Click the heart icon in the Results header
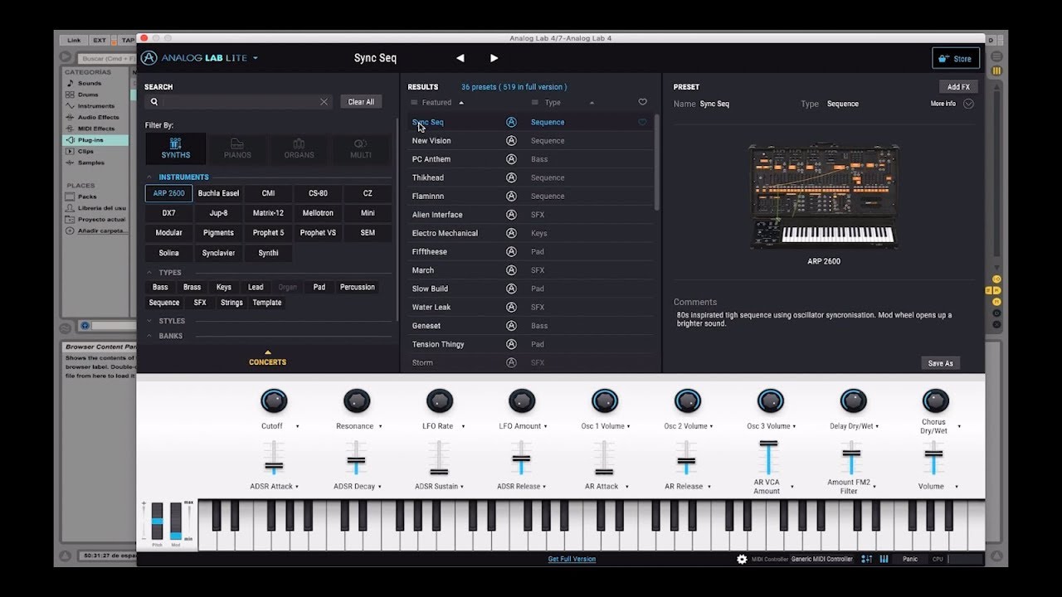The height and width of the screenshot is (597, 1062). tap(642, 103)
